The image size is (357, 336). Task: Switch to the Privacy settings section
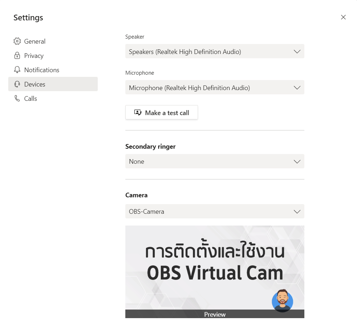34,55
